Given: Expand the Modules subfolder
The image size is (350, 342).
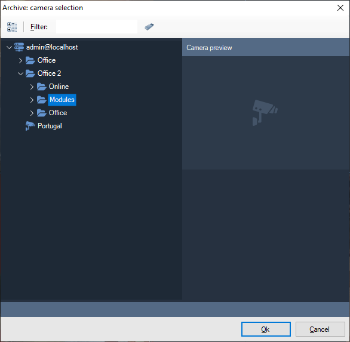Looking at the screenshot, I should click(x=32, y=100).
